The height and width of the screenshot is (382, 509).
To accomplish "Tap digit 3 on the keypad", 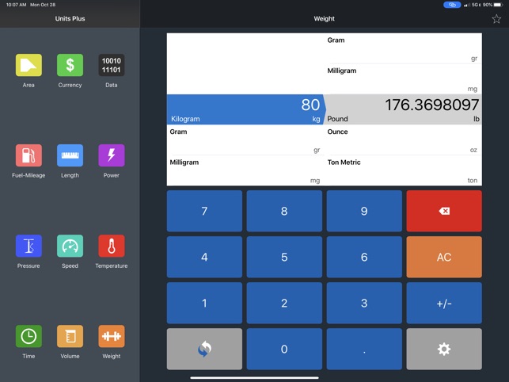I will (x=364, y=303).
